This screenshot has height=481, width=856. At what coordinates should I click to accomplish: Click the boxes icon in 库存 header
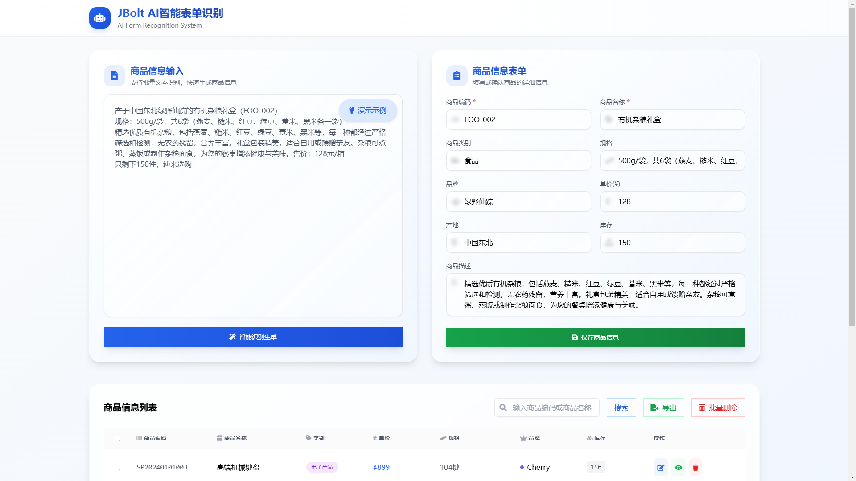click(x=589, y=438)
